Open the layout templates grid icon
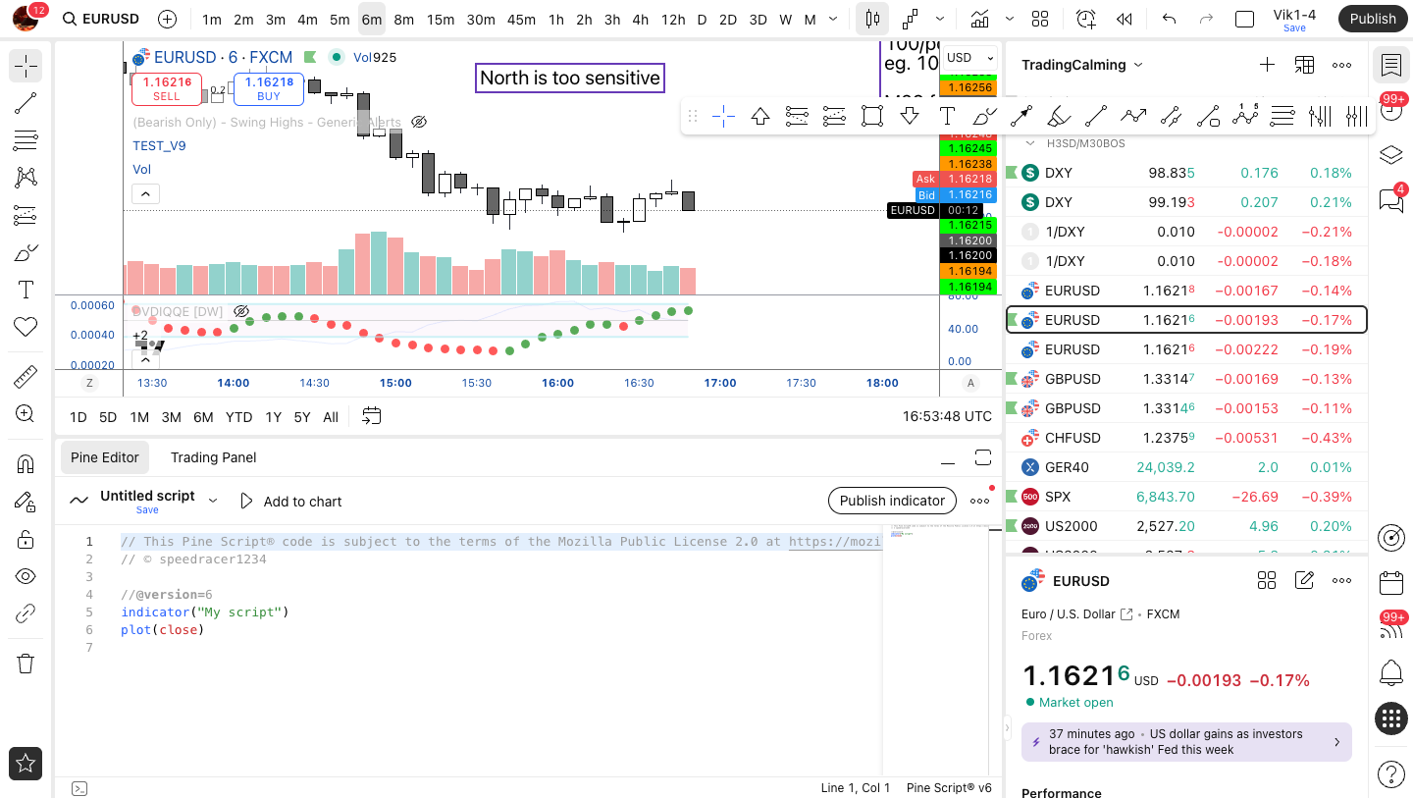Viewport: 1413px width, 798px height. tap(1040, 19)
